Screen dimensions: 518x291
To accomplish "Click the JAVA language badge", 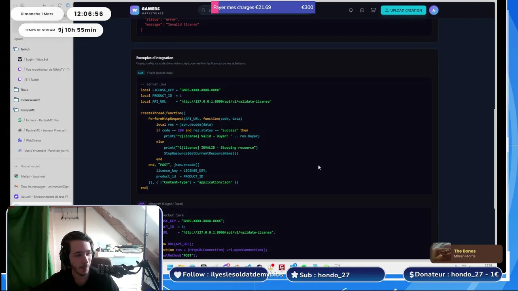I will 141,204.
